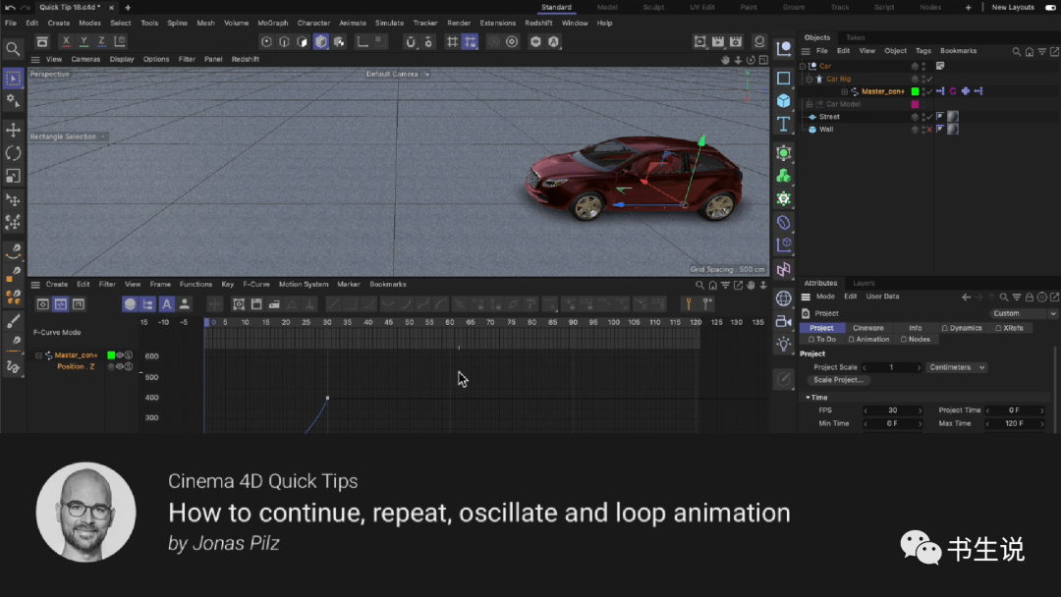Open the Edit Render Settings icon
Image resolution: width=1061 pixels, height=597 pixels.
click(736, 42)
